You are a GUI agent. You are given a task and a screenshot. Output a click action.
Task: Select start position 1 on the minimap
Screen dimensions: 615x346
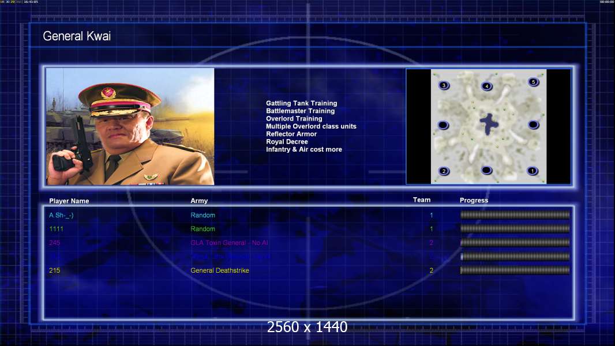point(532,171)
